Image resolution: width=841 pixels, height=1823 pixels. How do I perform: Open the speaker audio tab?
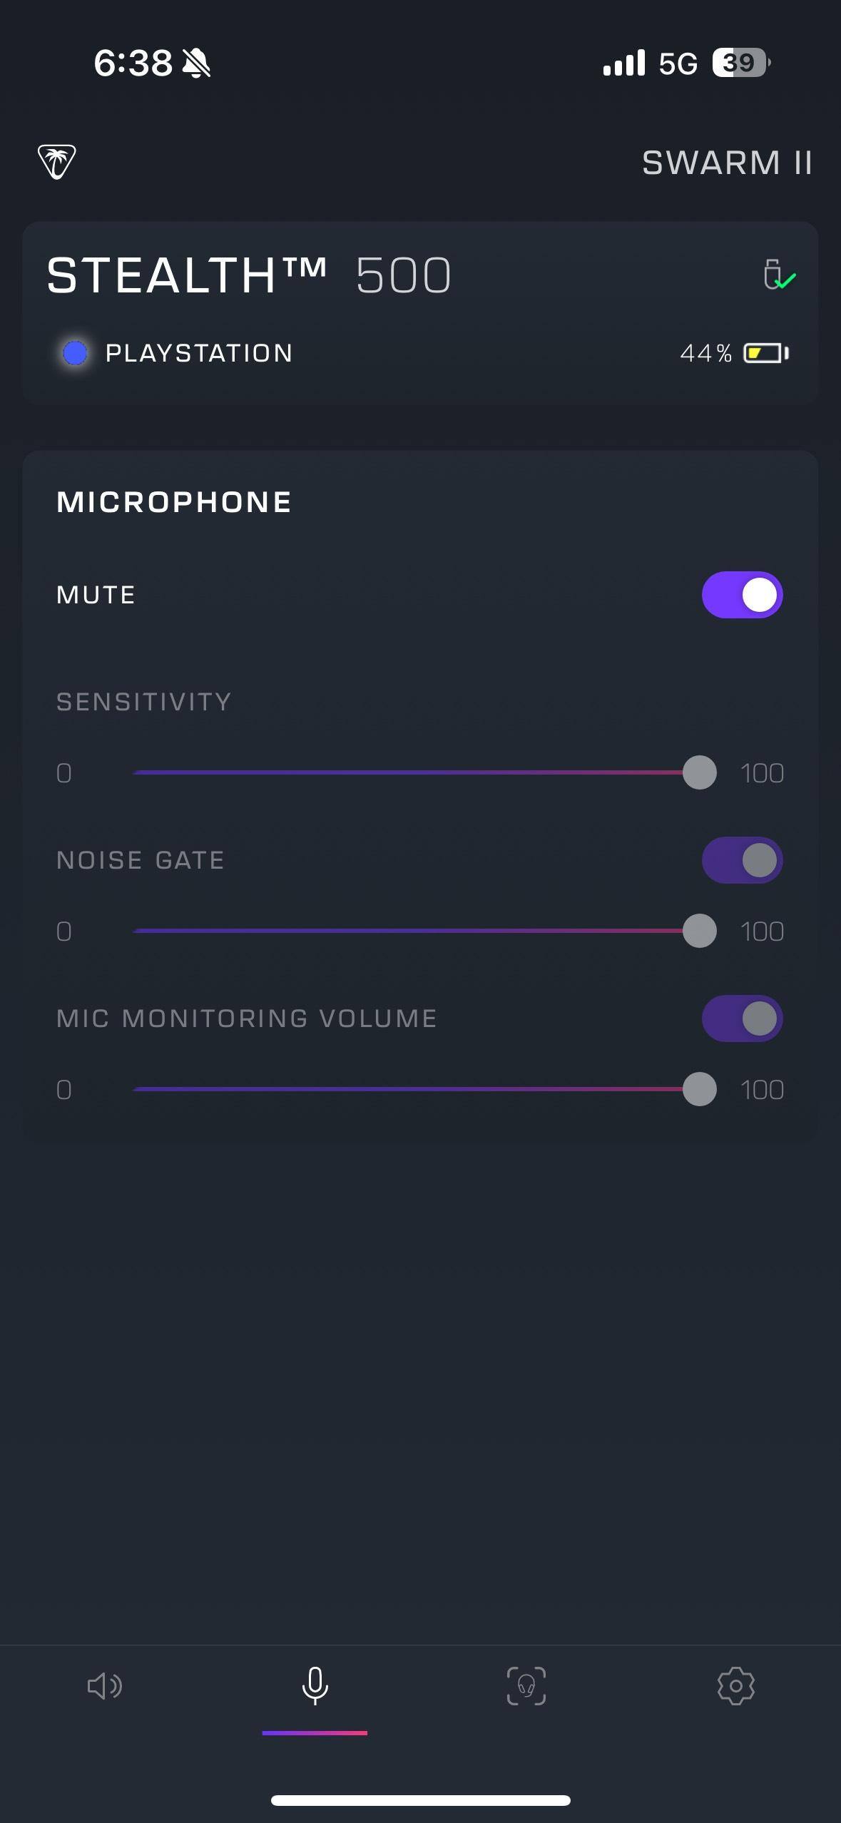[x=105, y=1686]
